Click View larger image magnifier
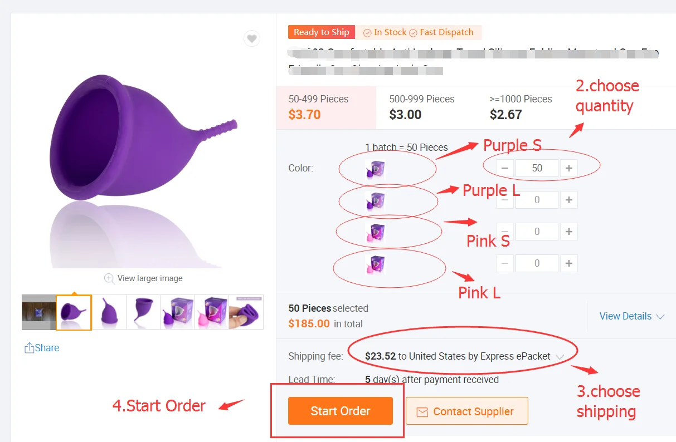The width and height of the screenshot is (676, 442). 109,278
